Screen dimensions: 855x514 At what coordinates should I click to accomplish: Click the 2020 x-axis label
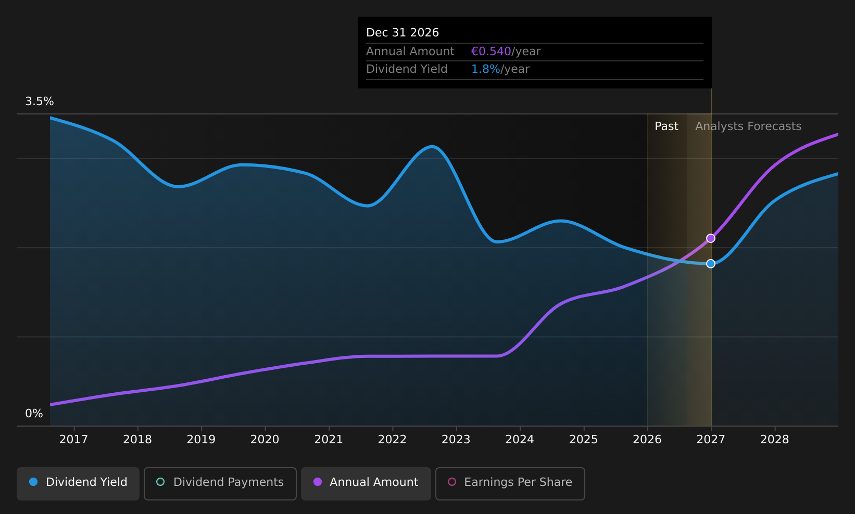coord(265,440)
